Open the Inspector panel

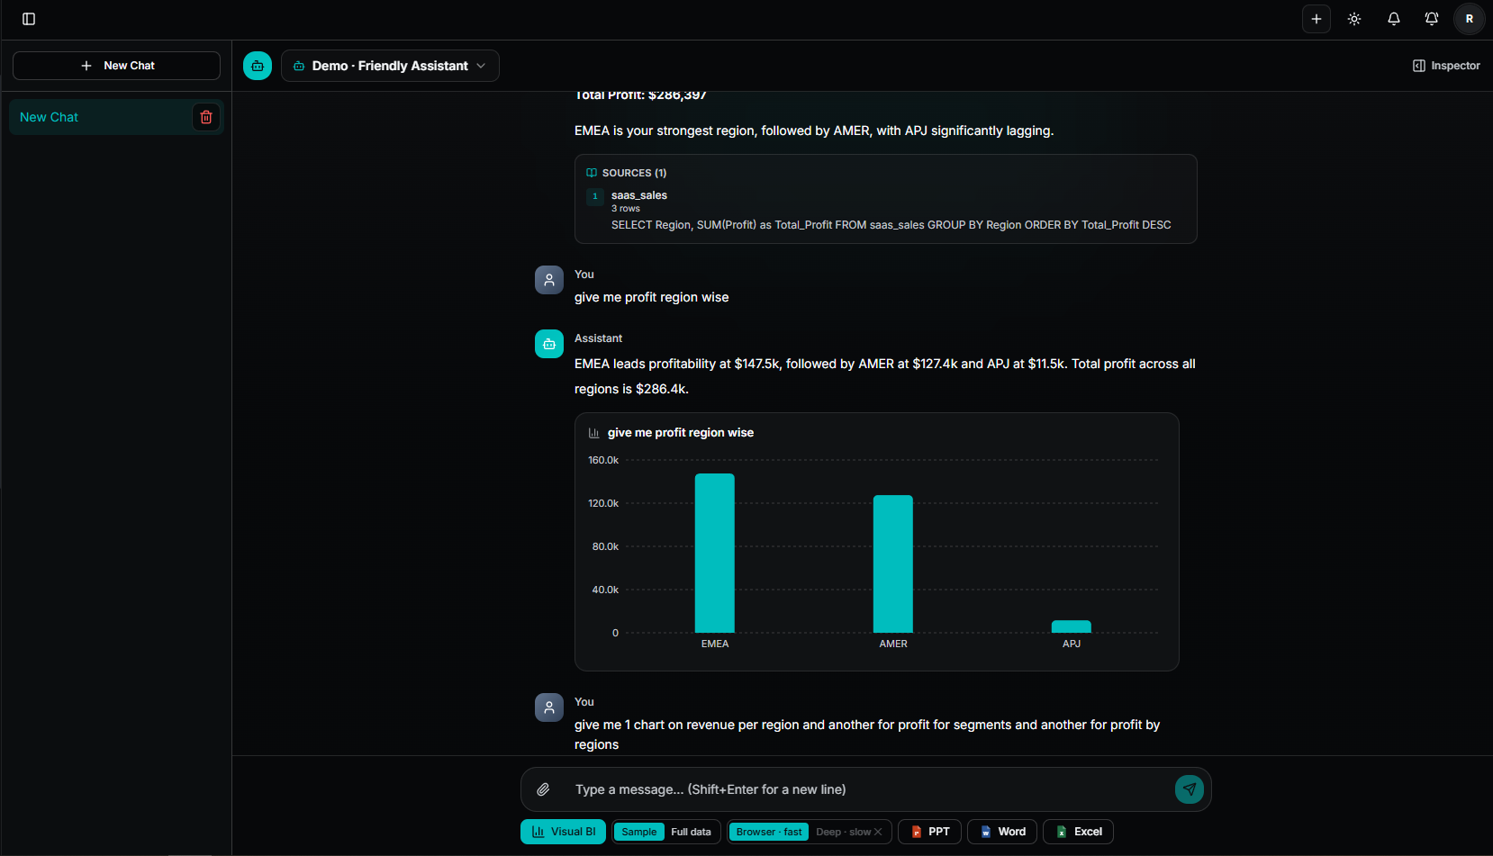(x=1446, y=66)
